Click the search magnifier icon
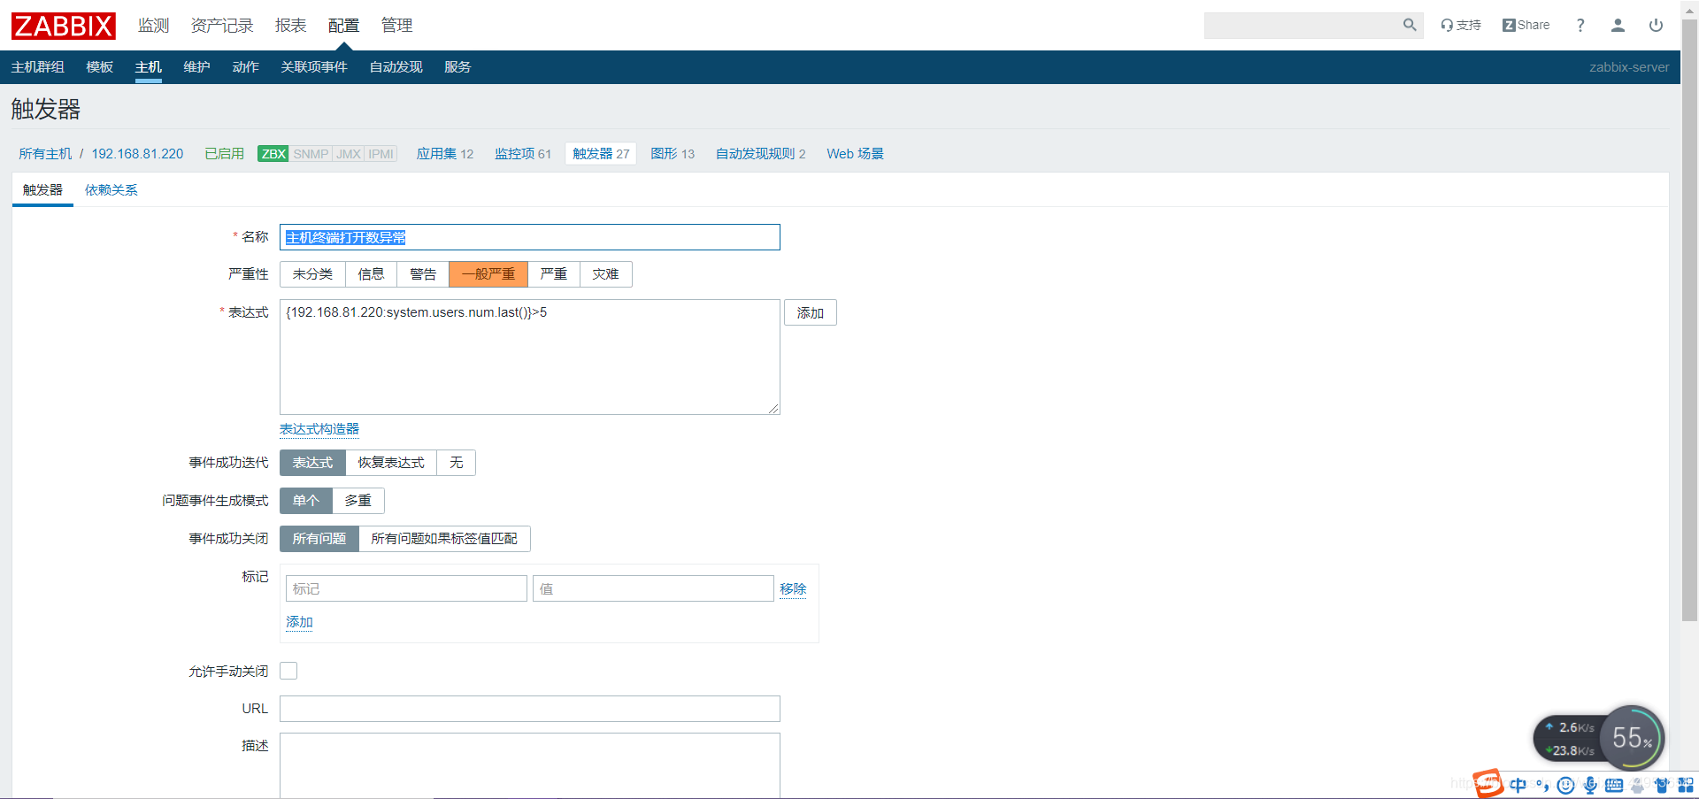 coord(1410,25)
